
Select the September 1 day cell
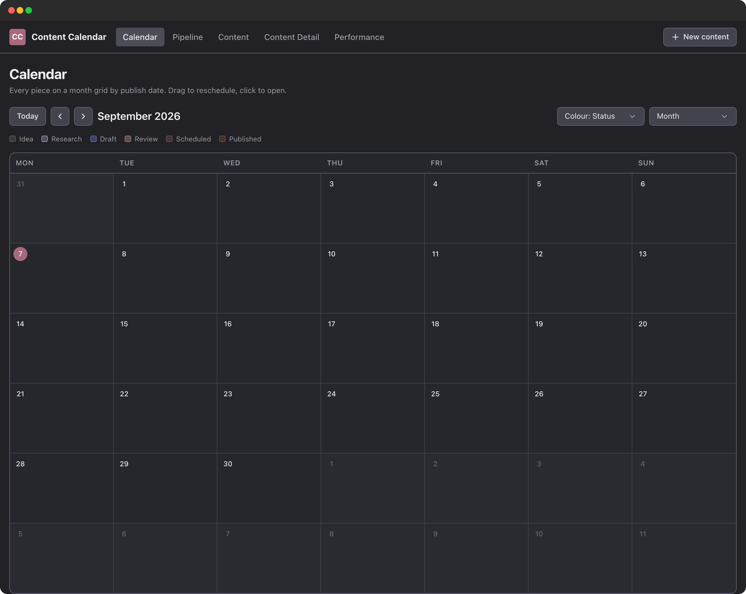click(x=165, y=208)
